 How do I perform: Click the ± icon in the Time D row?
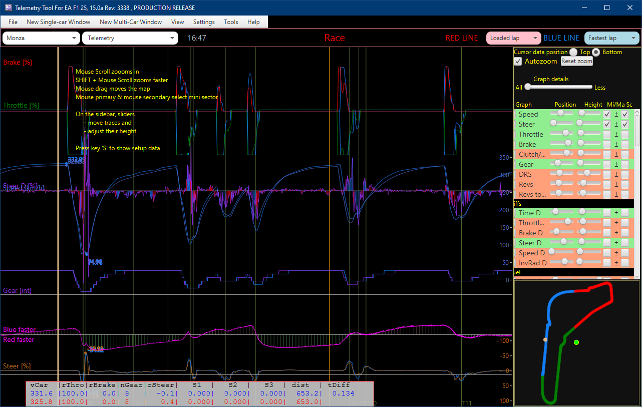[616, 213]
